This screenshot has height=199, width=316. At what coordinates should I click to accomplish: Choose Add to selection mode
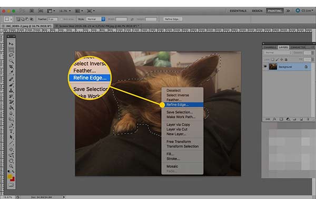coord(23,19)
